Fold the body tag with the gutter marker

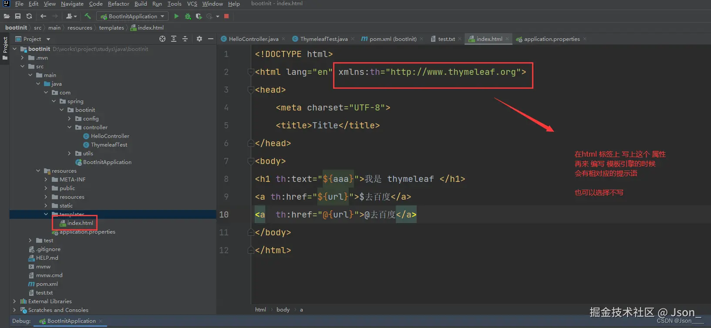pyautogui.click(x=251, y=161)
